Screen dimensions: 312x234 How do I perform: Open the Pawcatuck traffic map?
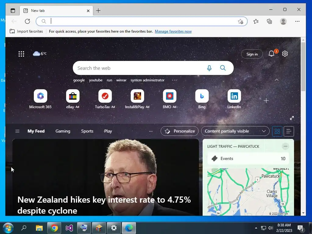click(x=248, y=192)
